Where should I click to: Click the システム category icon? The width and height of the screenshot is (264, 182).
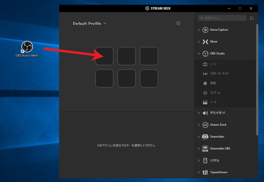click(205, 161)
